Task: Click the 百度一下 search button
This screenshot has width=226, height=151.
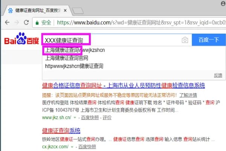Action: tap(209, 40)
